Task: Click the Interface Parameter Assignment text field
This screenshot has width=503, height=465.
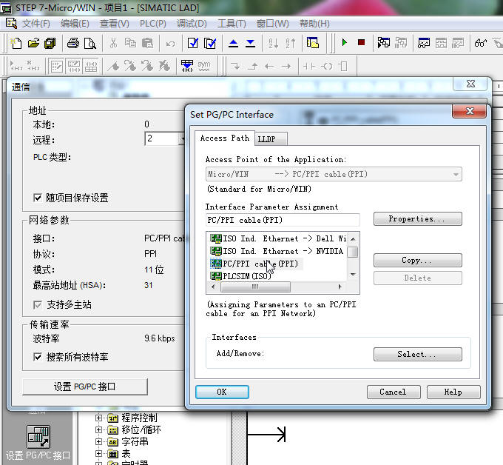Action: [x=283, y=220]
